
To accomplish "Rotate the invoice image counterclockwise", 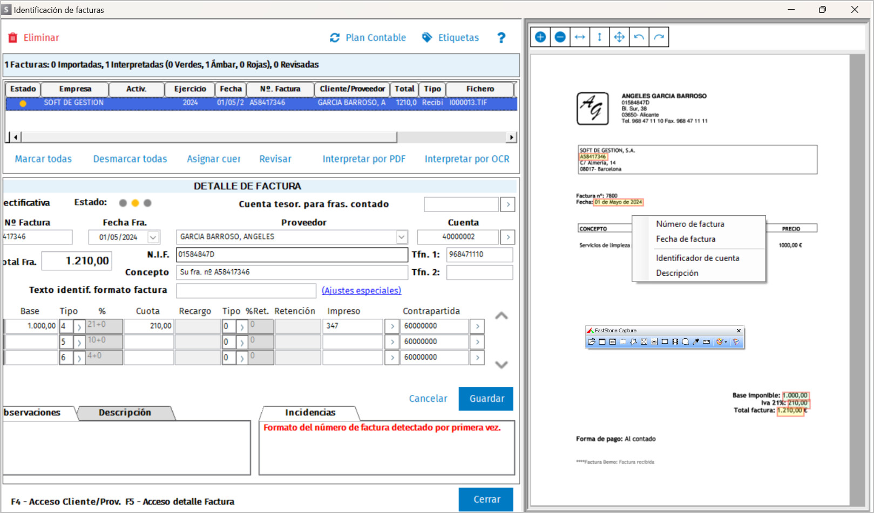I will tap(639, 37).
